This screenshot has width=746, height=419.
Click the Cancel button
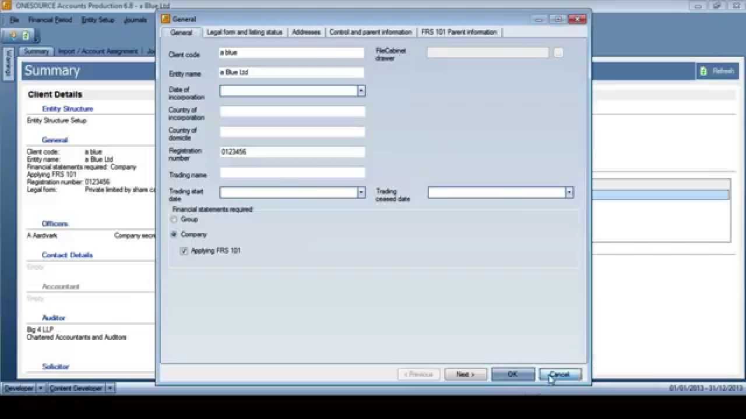[x=559, y=374]
